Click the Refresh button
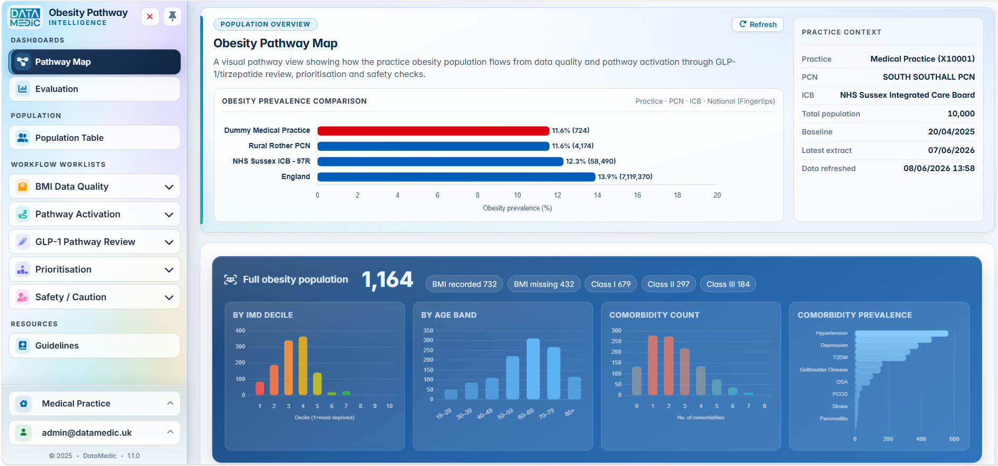 click(757, 24)
